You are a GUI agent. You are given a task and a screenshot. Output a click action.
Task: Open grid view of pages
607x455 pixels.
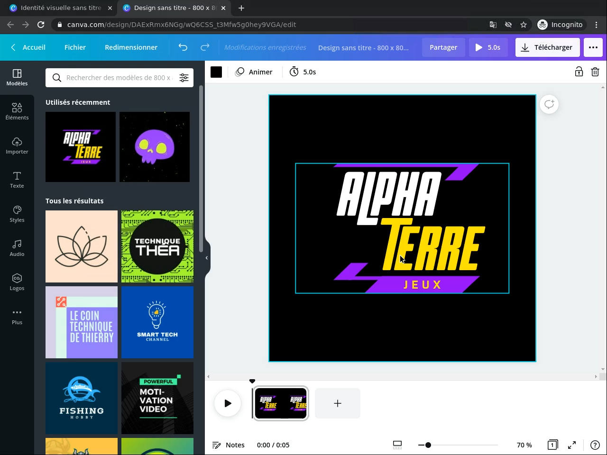[x=552, y=445]
